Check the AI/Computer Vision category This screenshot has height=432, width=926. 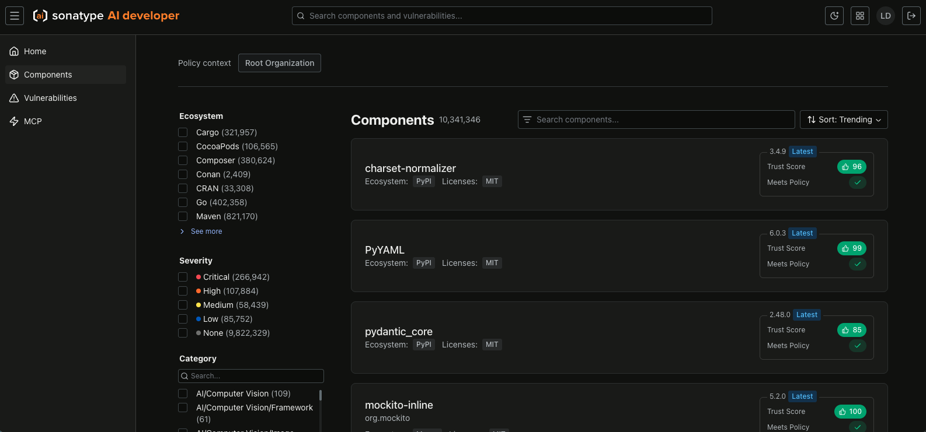click(183, 394)
